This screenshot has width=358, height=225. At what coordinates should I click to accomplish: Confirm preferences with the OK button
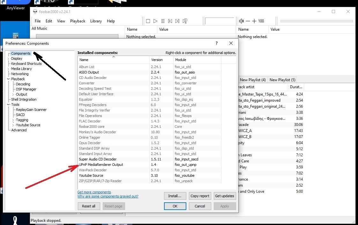(175, 206)
